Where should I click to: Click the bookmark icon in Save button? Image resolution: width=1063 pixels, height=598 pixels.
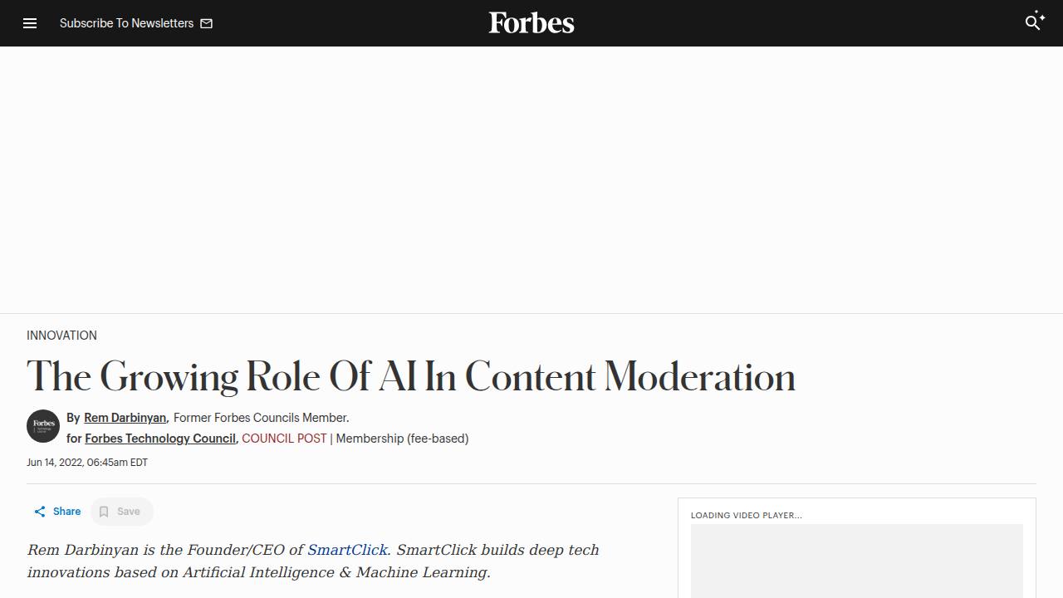[x=104, y=512]
